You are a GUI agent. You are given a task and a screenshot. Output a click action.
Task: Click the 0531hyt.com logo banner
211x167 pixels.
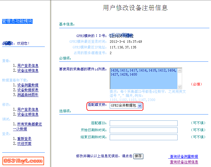click(x=23, y=161)
